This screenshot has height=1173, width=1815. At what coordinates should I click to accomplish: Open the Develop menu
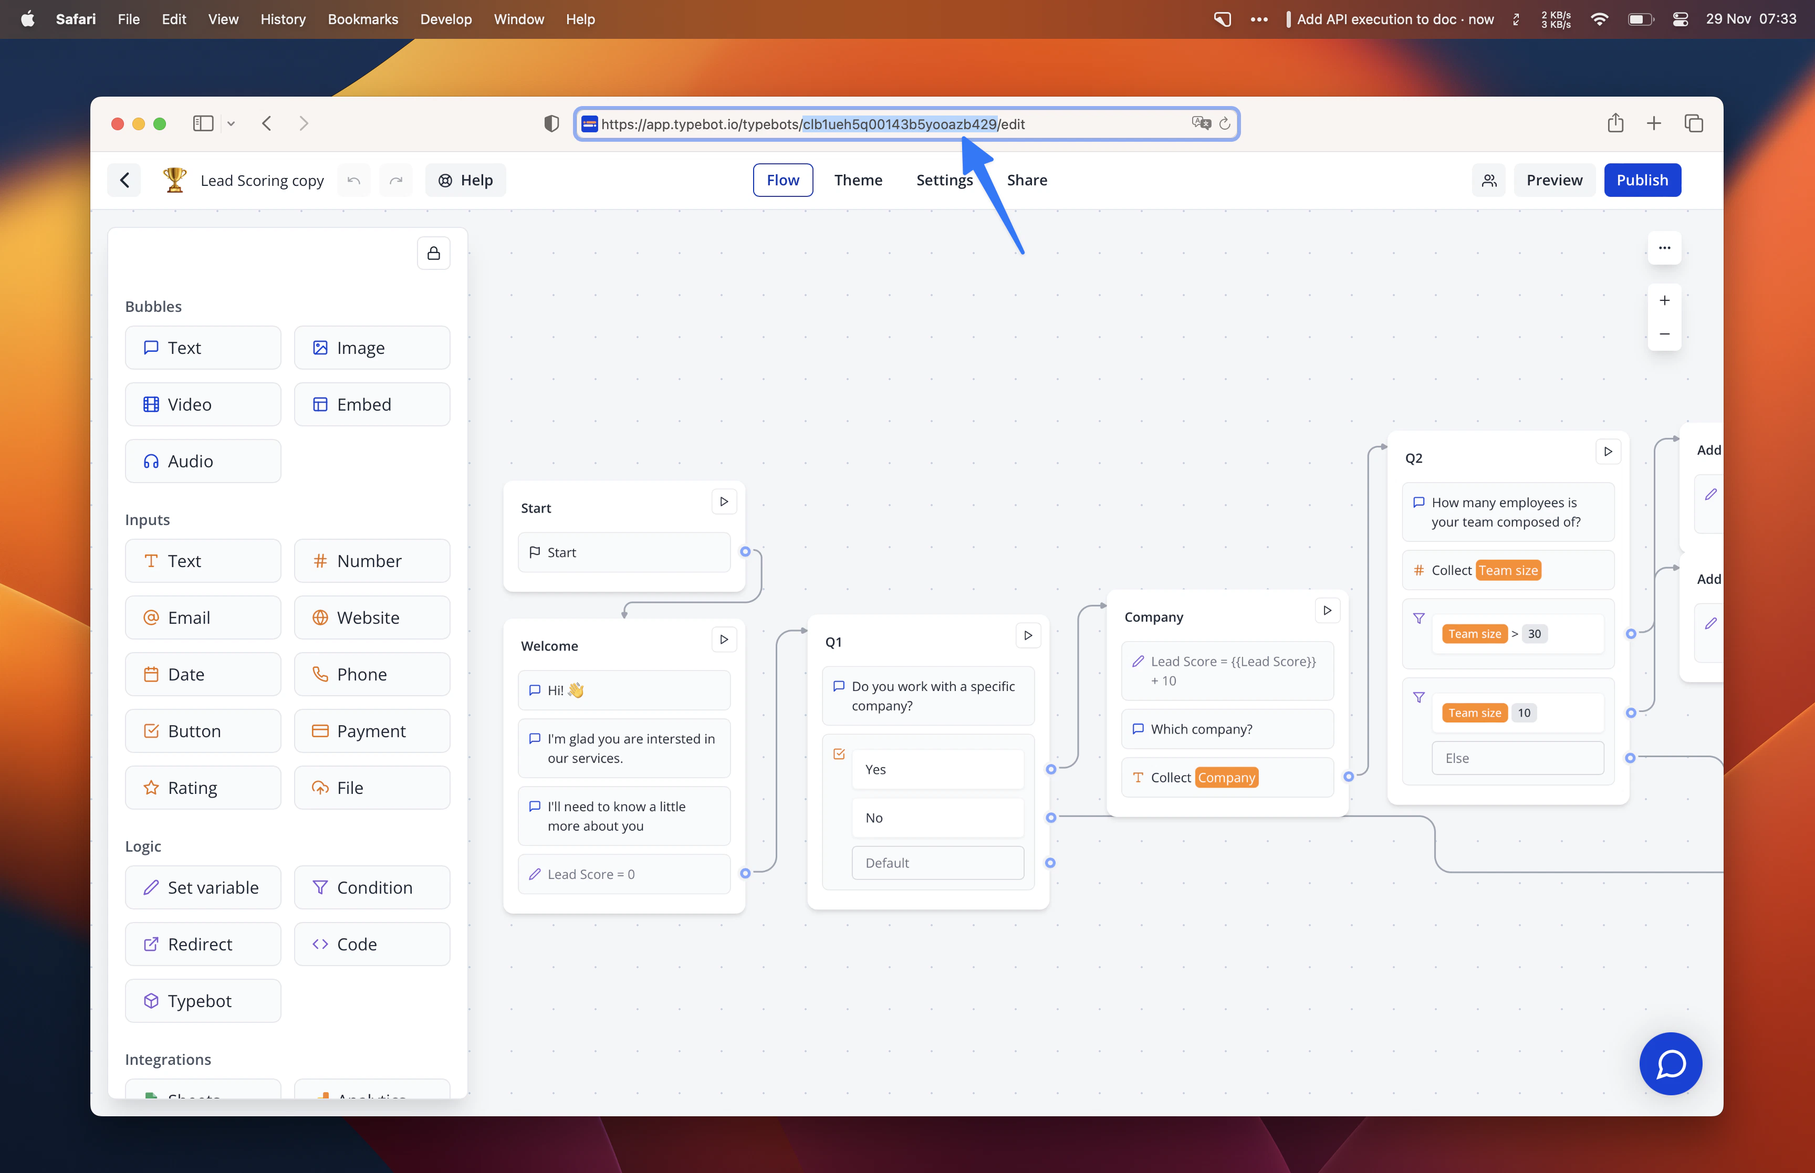point(445,19)
